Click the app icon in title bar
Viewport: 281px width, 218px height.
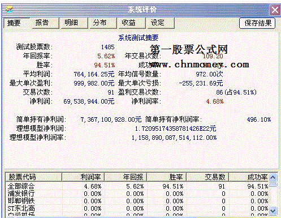pos(10,9)
